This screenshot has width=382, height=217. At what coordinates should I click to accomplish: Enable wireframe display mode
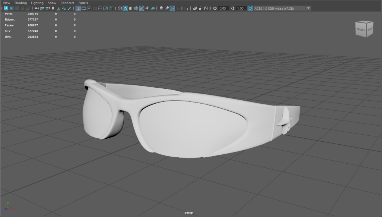[120, 8]
